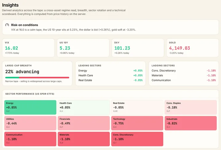Image resolution: width=221 pixels, height=150 pixels.
Task: Click the +0.26% today label under DXY
Action: [x=122, y=53]
